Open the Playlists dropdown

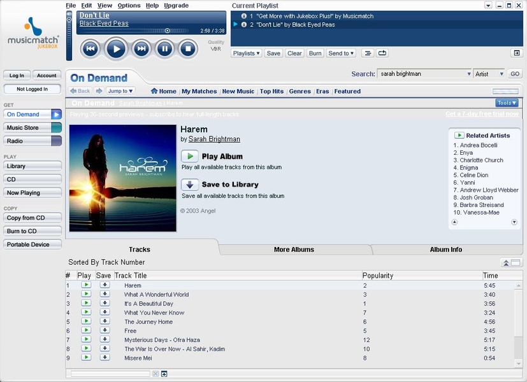(247, 53)
